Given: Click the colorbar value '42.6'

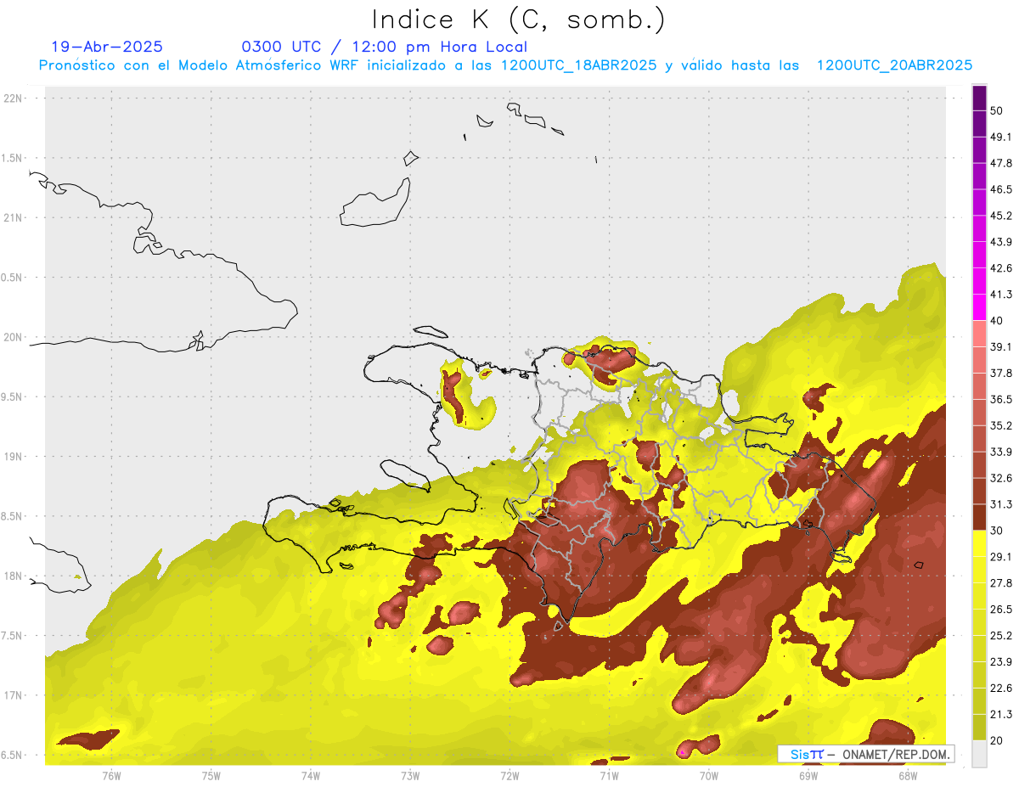Looking at the screenshot, I should click(x=1001, y=268).
